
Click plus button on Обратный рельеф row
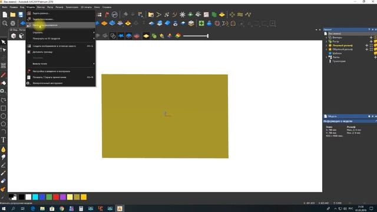pyautogui.click(x=367, y=49)
